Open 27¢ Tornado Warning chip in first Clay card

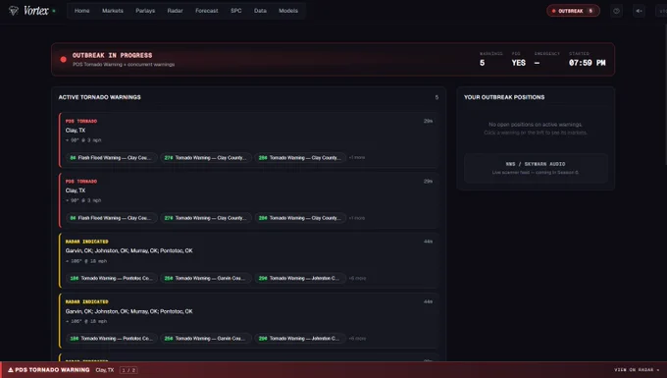[206, 157]
